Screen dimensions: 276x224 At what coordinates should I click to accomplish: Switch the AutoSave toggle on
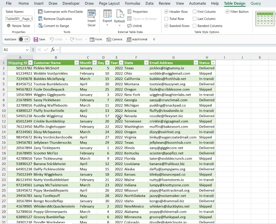click(x=24, y=39)
